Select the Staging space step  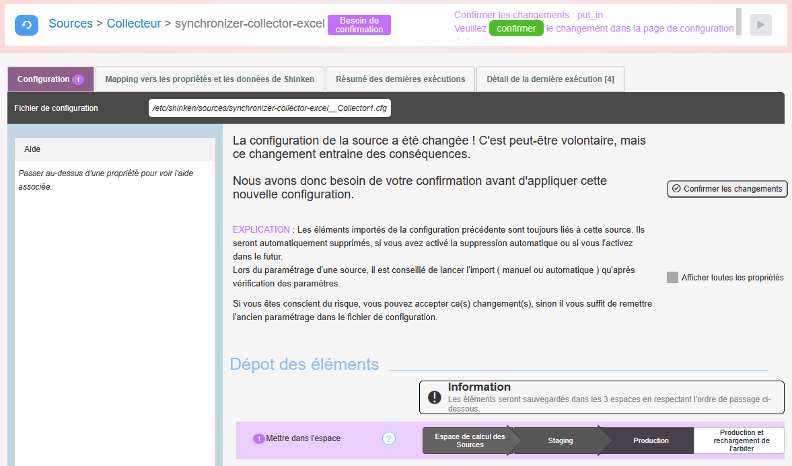click(561, 440)
